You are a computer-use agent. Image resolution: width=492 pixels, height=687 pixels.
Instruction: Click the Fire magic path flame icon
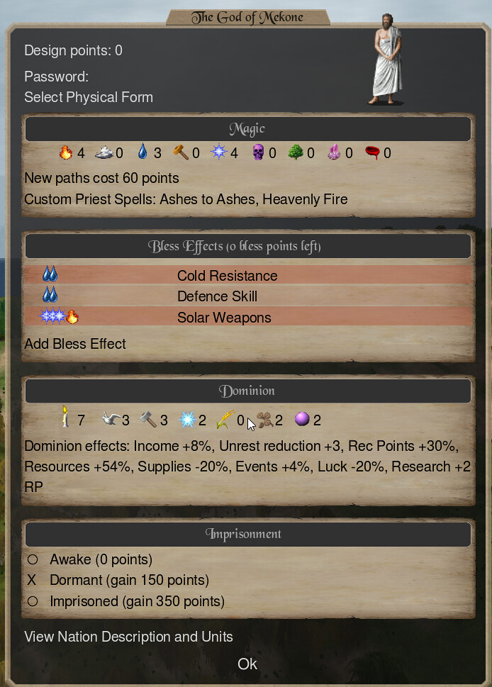pyautogui.click(x=66, y=152)
